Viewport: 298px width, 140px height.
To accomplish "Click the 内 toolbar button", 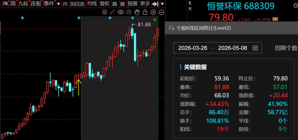I will [65, 4].
